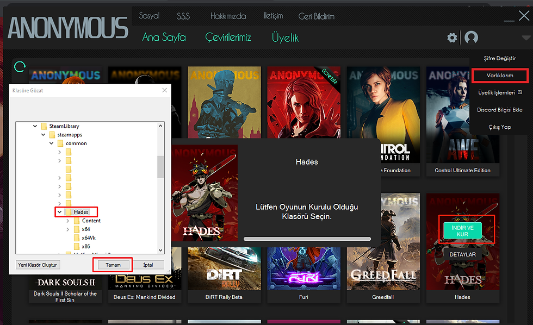Open the Hakkımızda page
Viewport: 533px width, 325px height.
coord(228,16)
